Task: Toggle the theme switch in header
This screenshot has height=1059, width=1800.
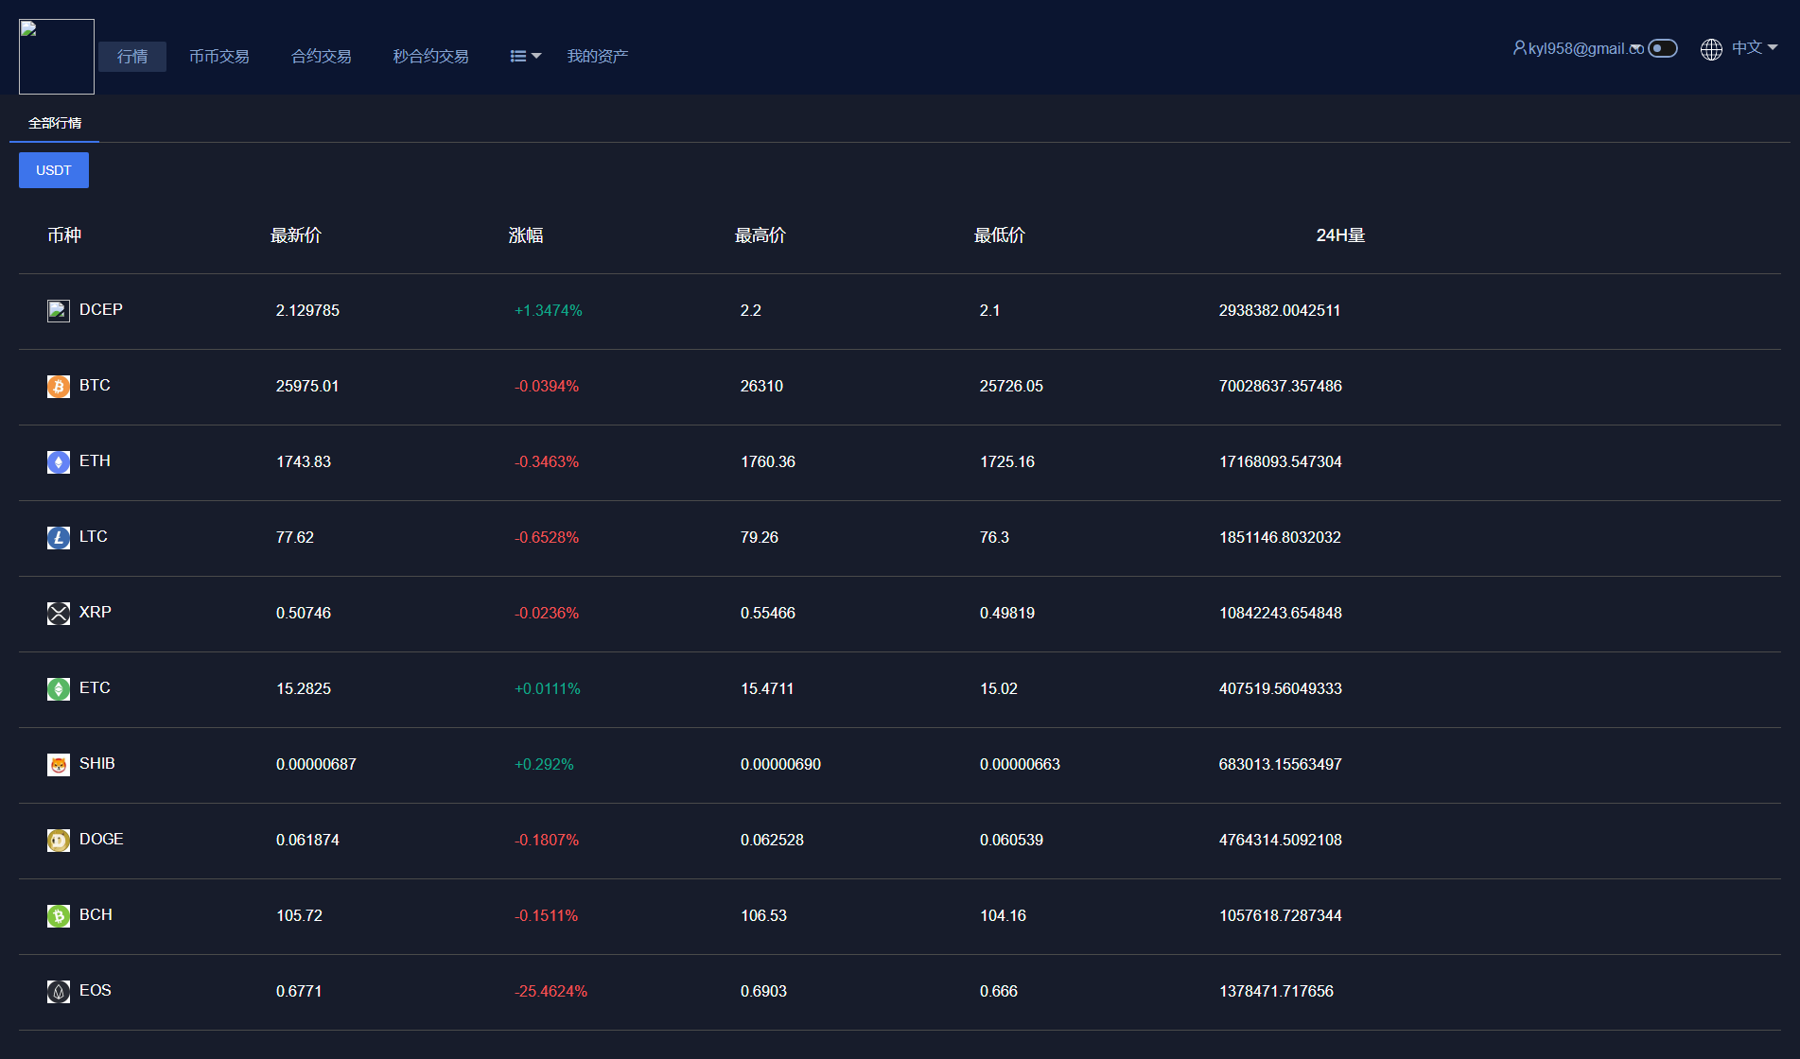Action: 1662,48
